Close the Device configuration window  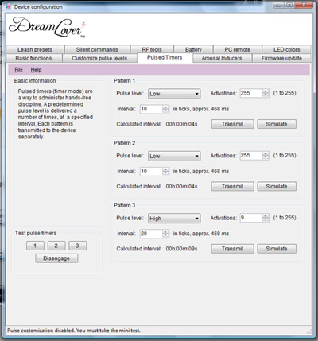(x=304, y=5)
